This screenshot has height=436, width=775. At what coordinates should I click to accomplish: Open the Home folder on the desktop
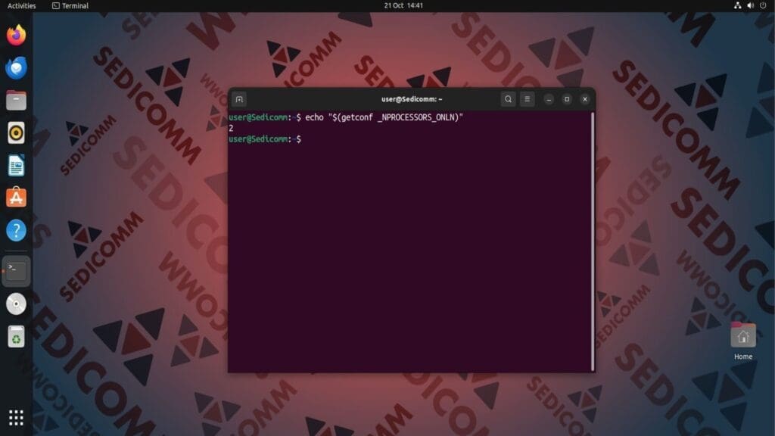pos(743,341)
